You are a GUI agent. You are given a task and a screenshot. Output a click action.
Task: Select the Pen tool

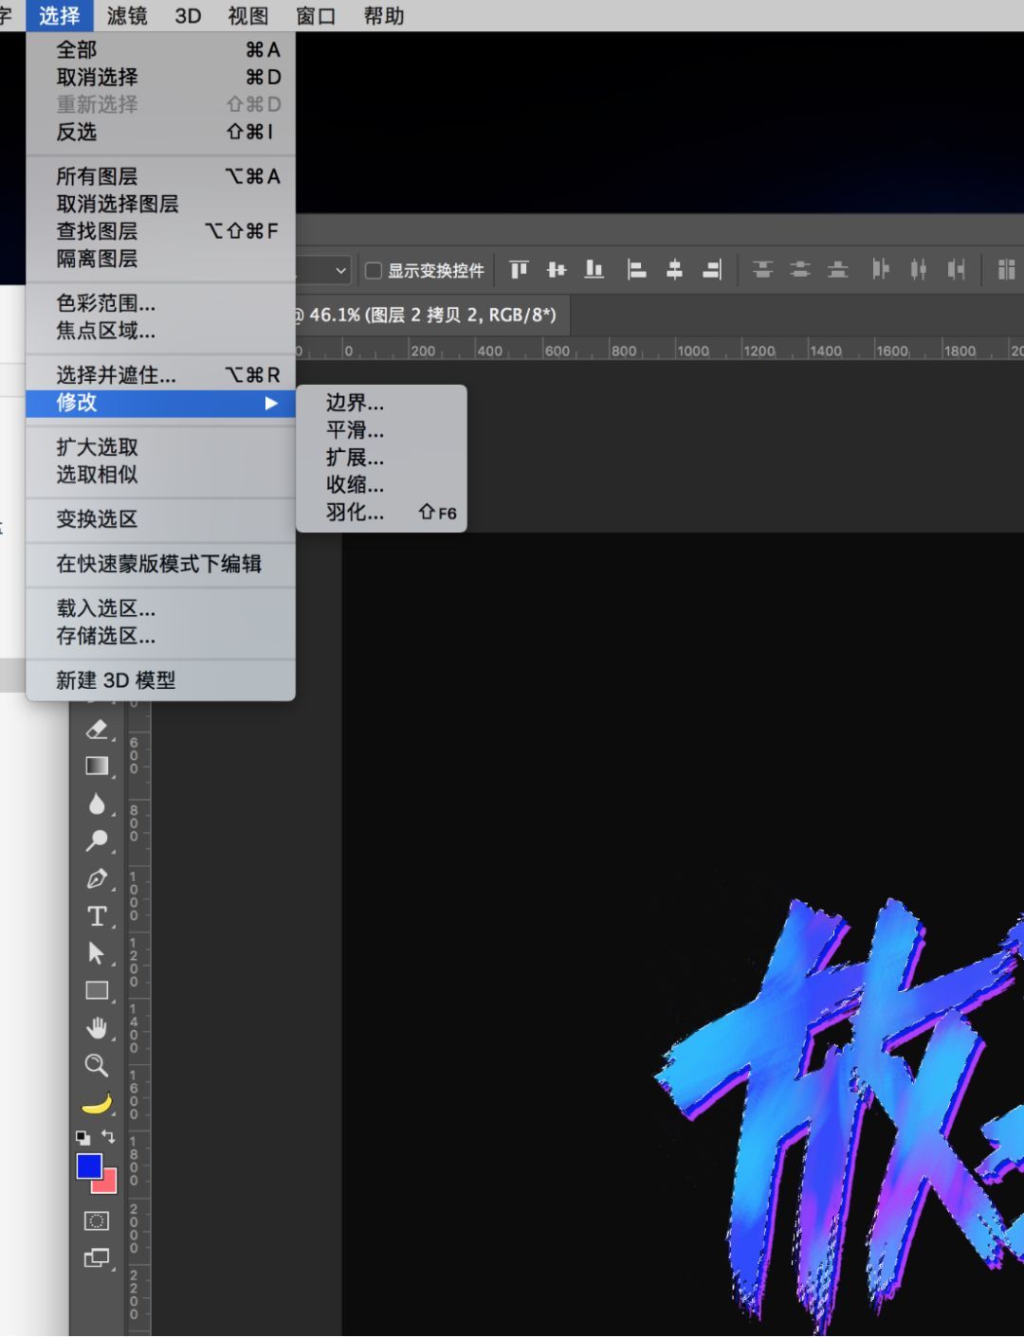[97, 879]
